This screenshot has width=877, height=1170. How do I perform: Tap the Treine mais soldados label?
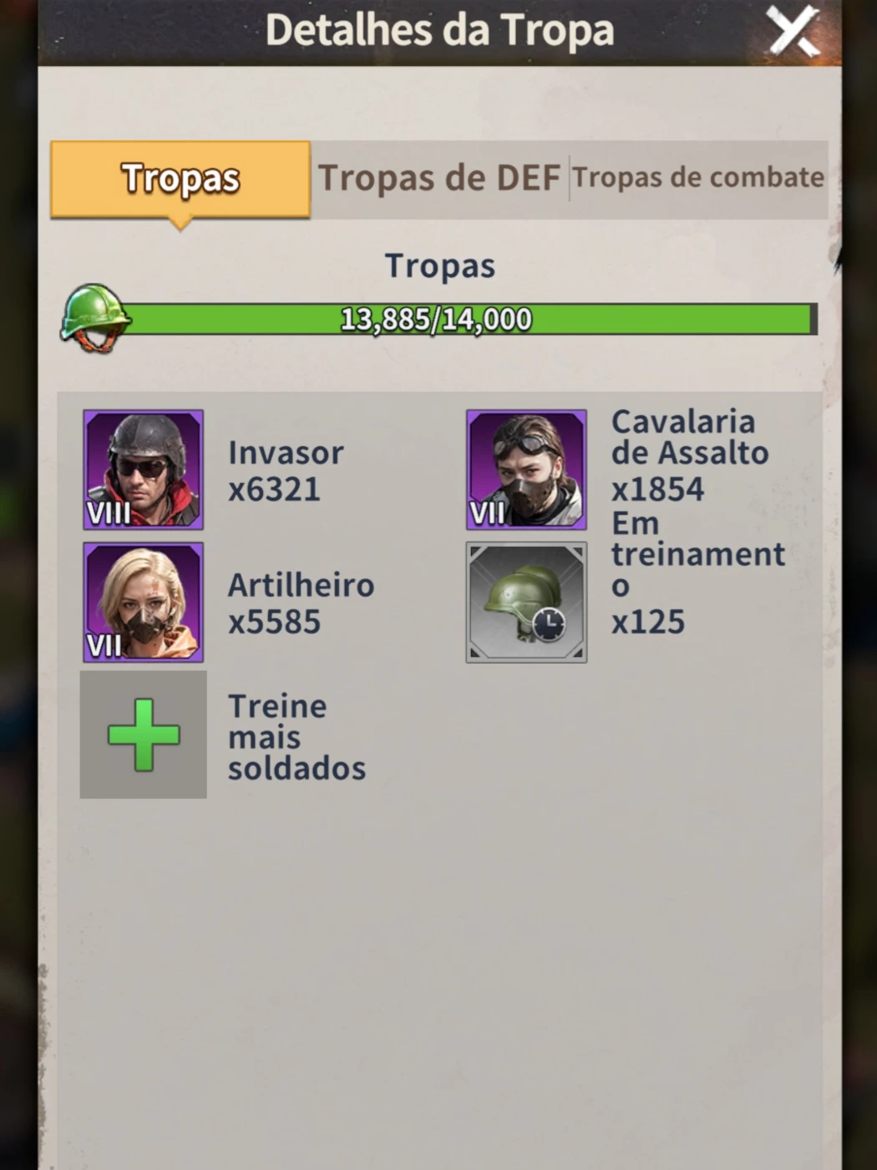[x=297, y=737]
